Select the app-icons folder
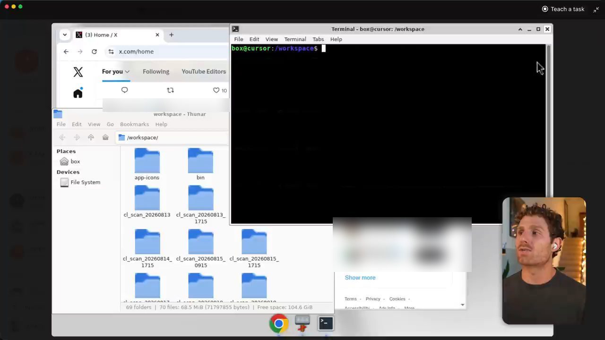Screen dimensions: 605x340 (x=147, y=164)
